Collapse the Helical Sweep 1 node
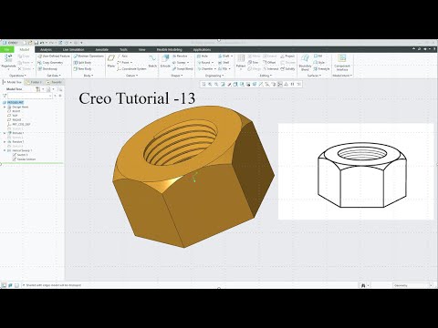Image resolution: width=438 pixels, height=328 pixels. [x=5, y=150]
